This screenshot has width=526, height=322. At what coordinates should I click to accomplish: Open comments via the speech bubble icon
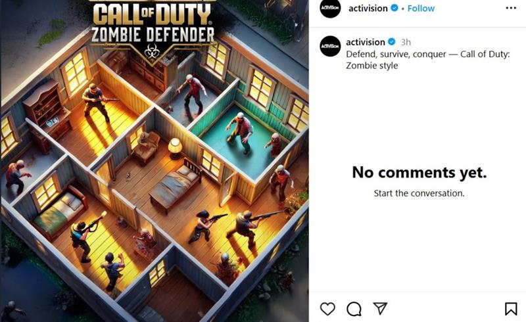[354, 309]
